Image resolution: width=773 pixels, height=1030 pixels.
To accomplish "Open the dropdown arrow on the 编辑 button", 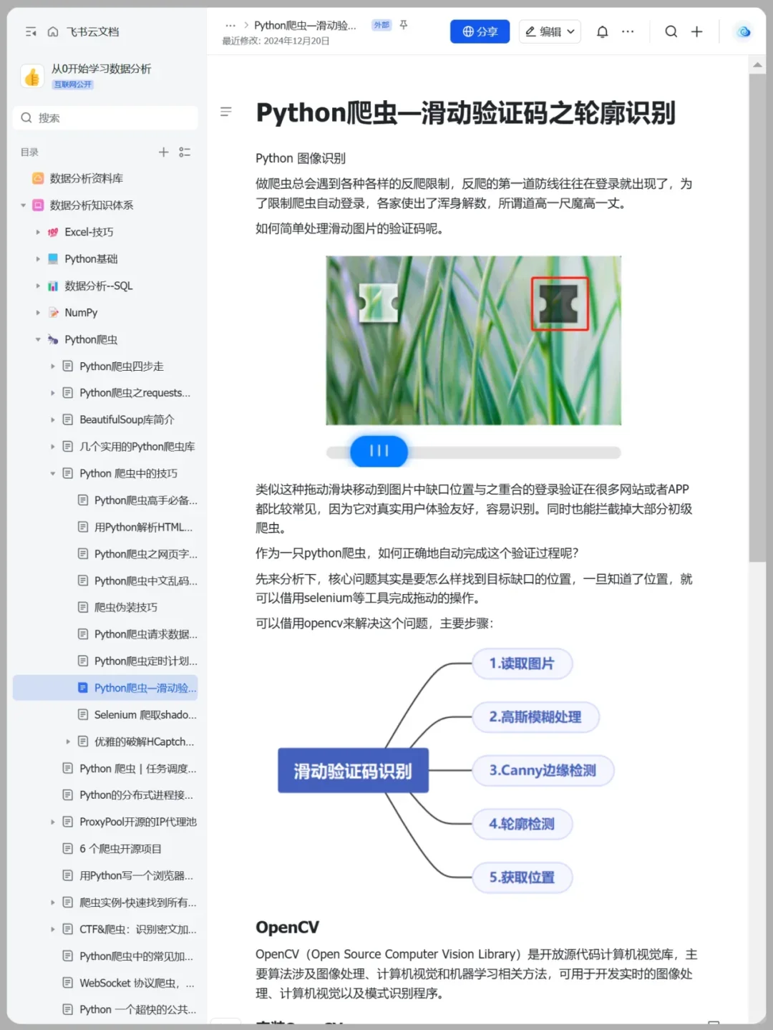I will (x=570, y=31).
